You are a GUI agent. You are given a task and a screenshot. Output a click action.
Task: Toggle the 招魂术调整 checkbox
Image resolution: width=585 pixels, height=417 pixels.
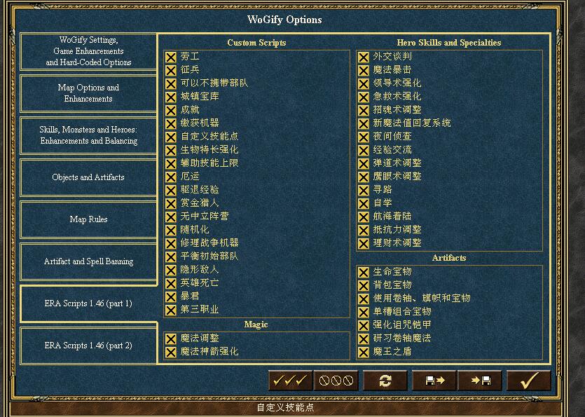tap(364, 111)
